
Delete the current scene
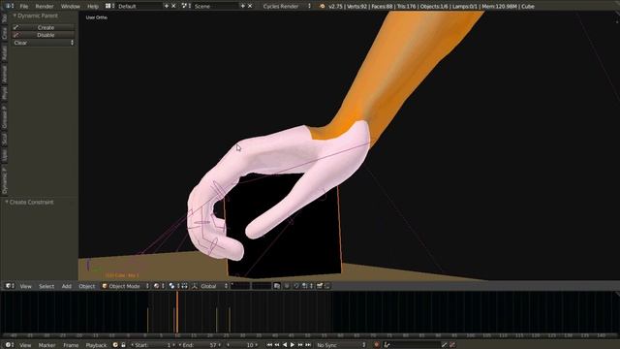pyautogui.click(x=250, y=6)
